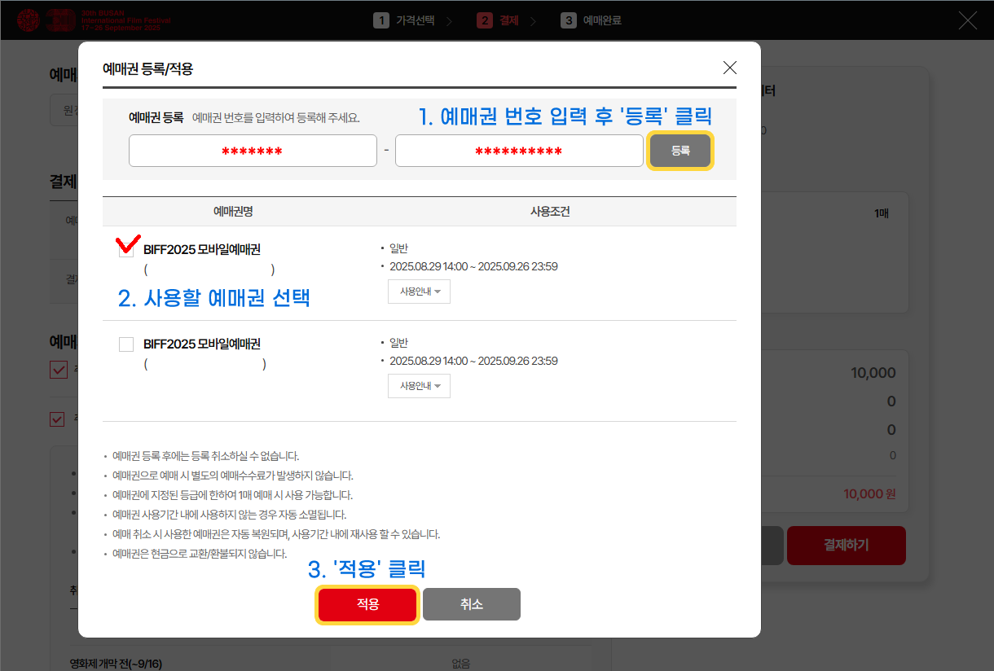The width and height of the screenshot is (994, 671).
Task: Click the 결제하기 button in background page
Action: click(847, 546)
